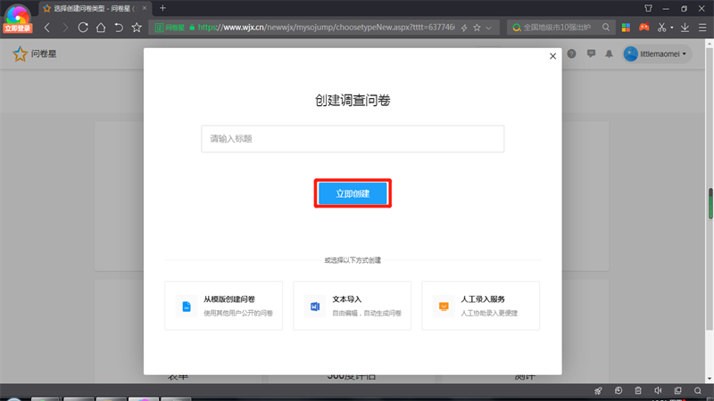Bookmark page via address bar star
The height and width of the screenshot is (401, 714).
tap(477, 28)
